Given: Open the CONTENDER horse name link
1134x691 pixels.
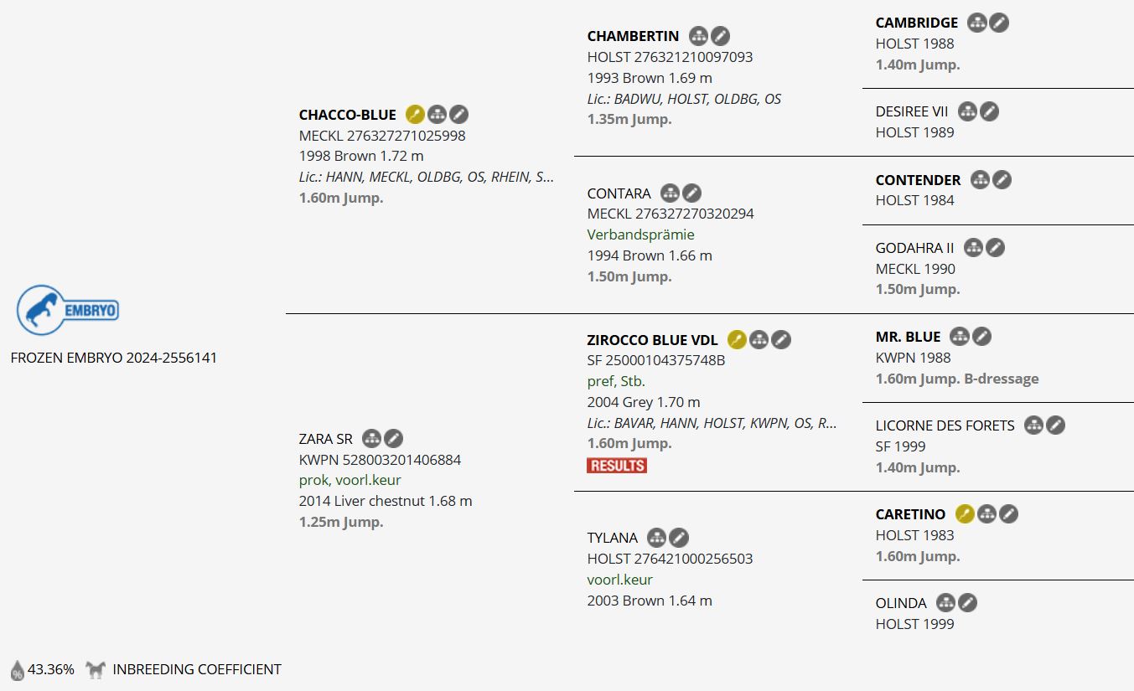Looking at the screenshot, I should pos(918,180).
